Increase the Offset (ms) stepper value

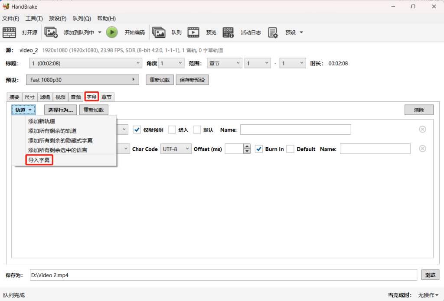(247, 146)
